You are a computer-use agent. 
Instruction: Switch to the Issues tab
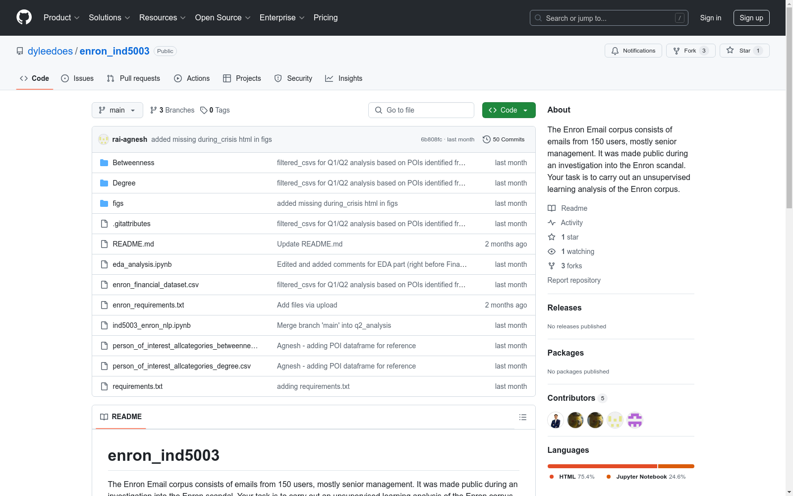pos(77,78)
